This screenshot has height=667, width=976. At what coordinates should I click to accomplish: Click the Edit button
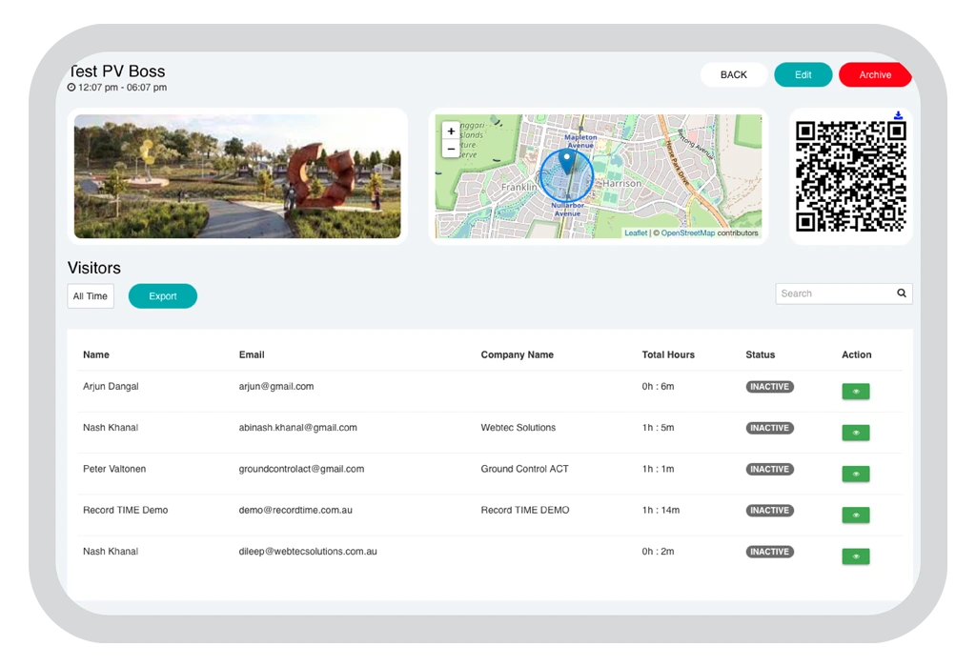[803, 75]
